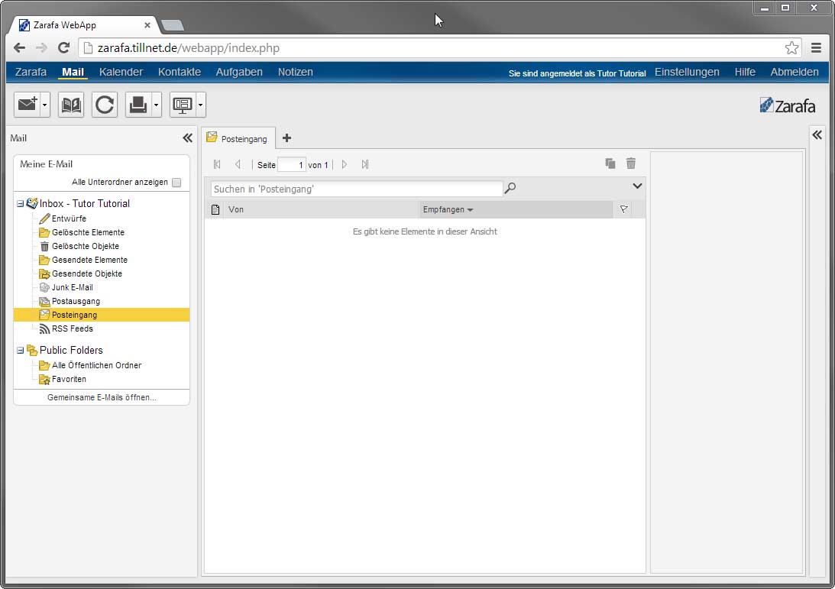Select the Posteingang folder in tree
835x589 pixels.
(x=102, y=315)
